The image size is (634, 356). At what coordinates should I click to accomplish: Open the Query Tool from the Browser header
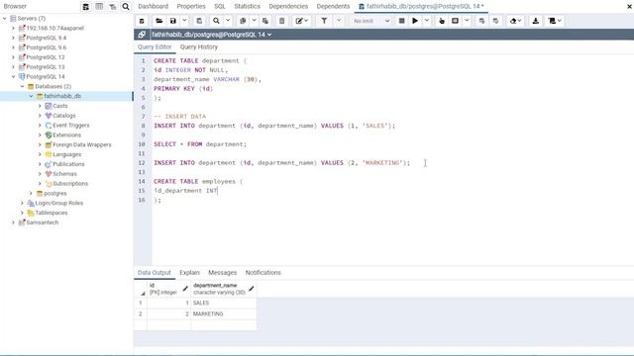(86, 7)
